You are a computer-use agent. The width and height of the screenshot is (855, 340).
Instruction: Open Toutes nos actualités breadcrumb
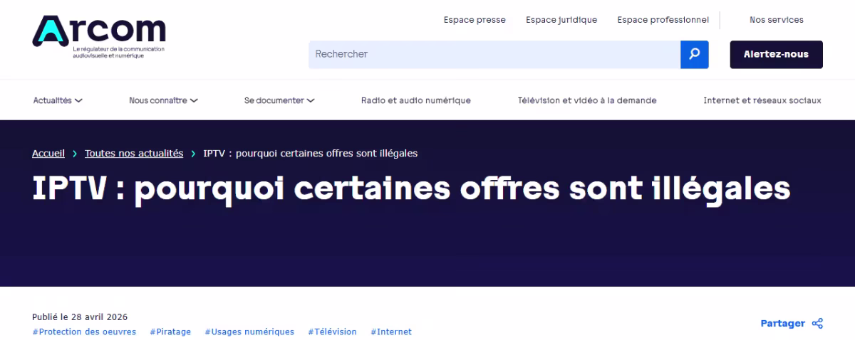[x=134, y=153]
